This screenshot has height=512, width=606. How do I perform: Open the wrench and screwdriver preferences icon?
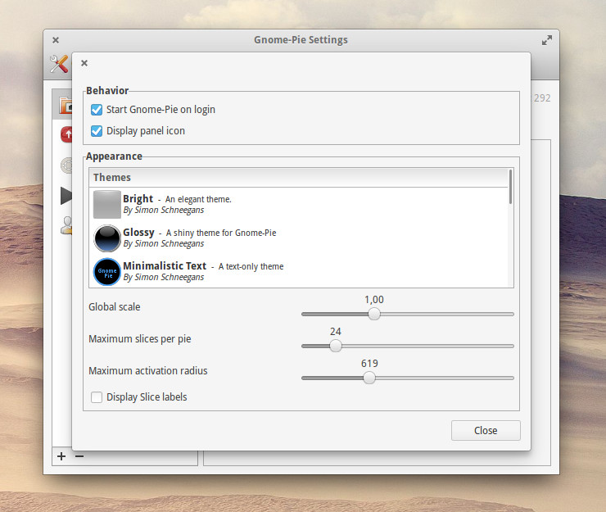click(x=59, y=64)
